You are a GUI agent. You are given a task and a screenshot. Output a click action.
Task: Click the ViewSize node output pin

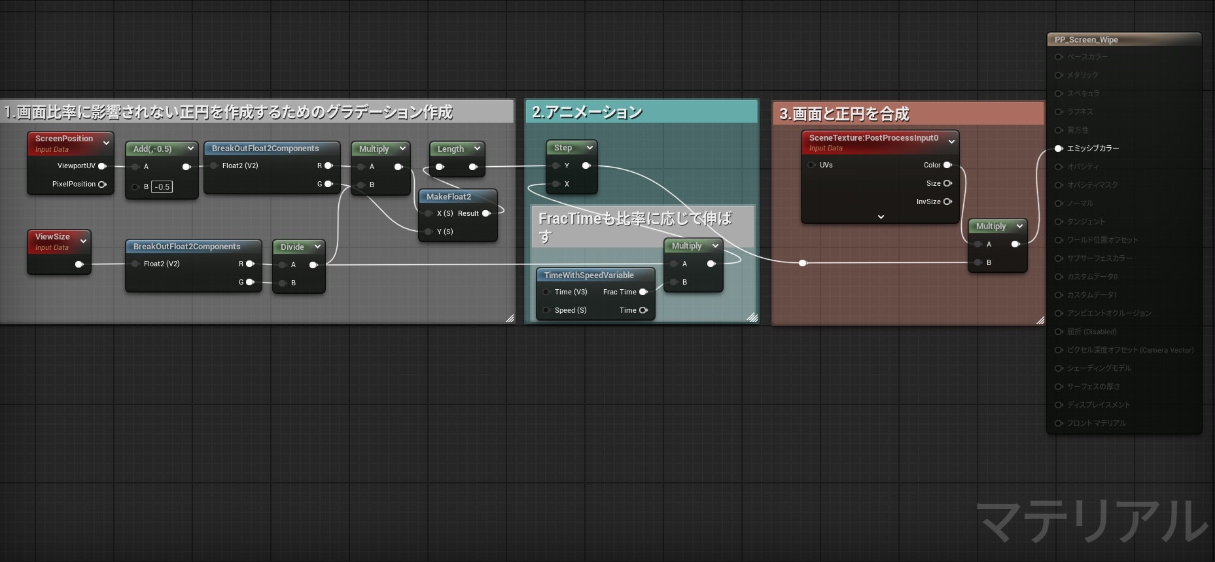tap(79, 264)
